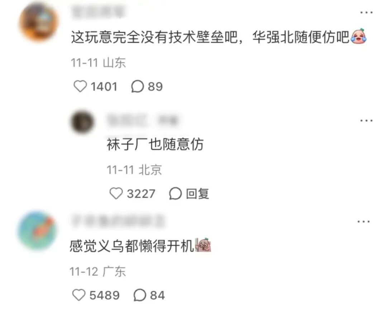Open first commenter's avatar profile
The width and height of the screenshot is (387, 312).
point(38,22)
